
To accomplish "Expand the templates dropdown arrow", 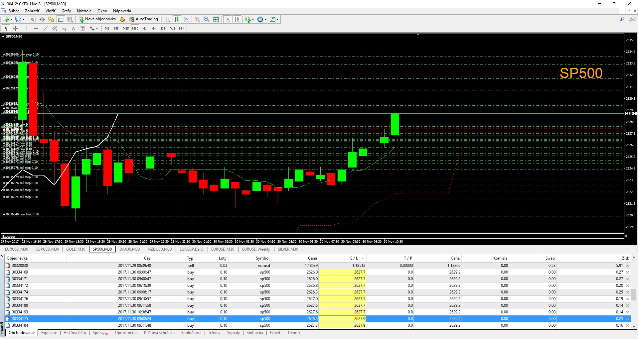I will (x=277, y=19).
